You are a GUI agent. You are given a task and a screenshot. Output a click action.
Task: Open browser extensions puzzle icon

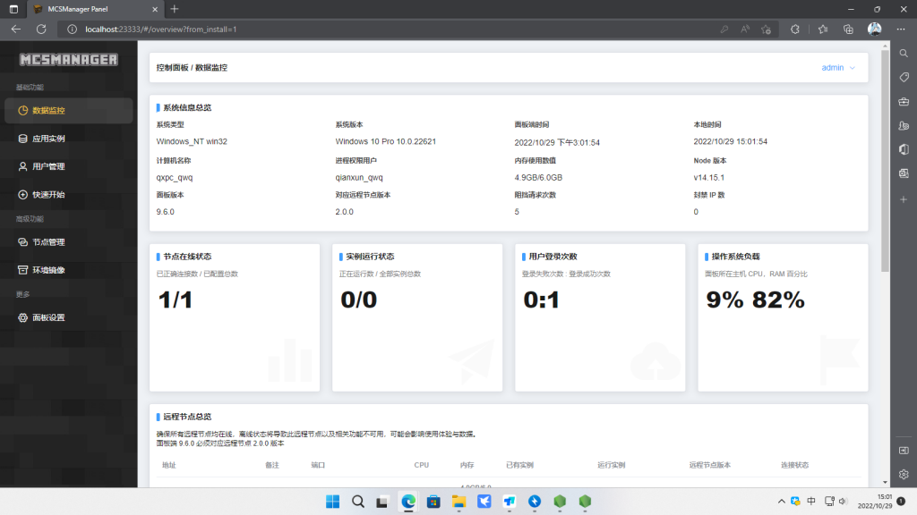click(795, 30)
